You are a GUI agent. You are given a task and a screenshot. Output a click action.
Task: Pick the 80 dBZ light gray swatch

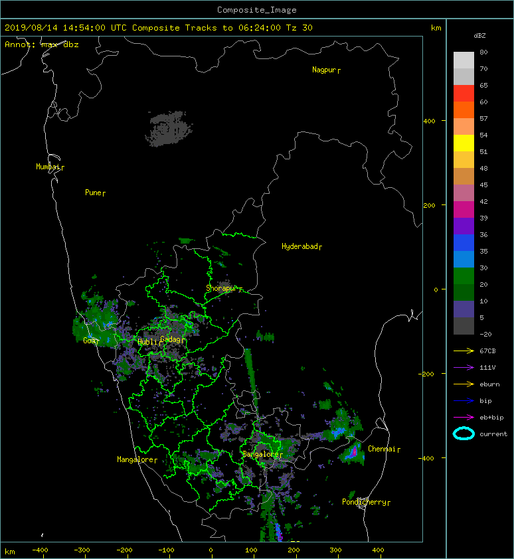[x=464, y=60]
